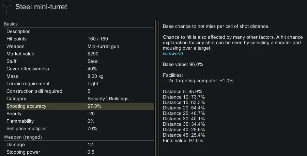The height and width of the screenshot is (156, 307).
Task: Click the Mass stat row
Action: 79,76
